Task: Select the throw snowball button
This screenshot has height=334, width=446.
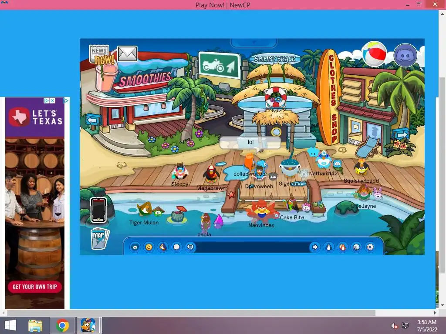Action: (x=177, y=247)
